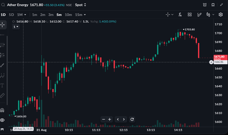Switch to the 5D range tab
Image resolution: width=228 pixels, height=135 pixels.
(x=11, y=15)
